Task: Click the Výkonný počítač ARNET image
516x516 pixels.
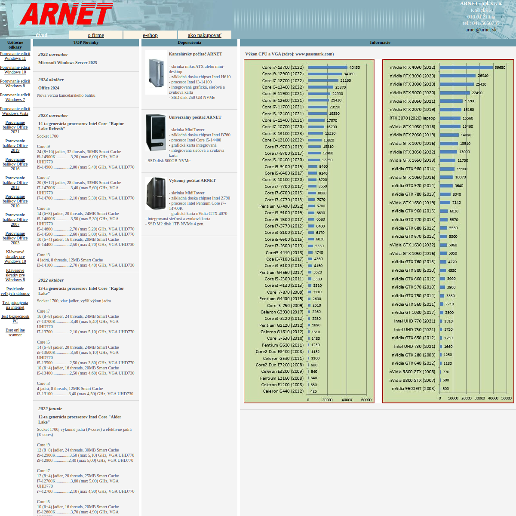Action: (x=156, y=193)
